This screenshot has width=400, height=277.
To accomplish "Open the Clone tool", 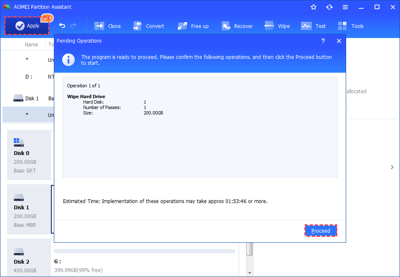I will tap(107, 26).
